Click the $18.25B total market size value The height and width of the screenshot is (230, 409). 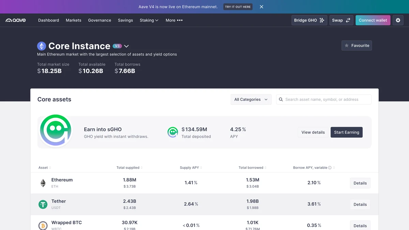(x=49, y=71)
